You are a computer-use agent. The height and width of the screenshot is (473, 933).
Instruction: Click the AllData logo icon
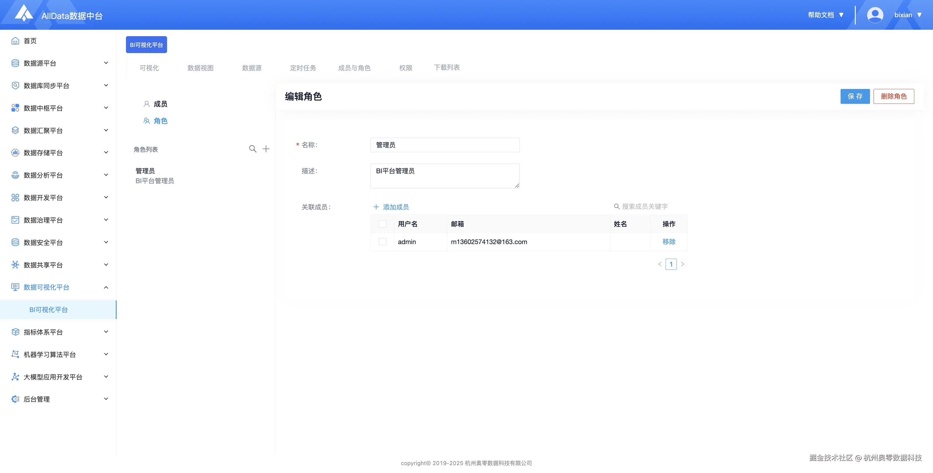pyautogui.click(x=24, y=13)
